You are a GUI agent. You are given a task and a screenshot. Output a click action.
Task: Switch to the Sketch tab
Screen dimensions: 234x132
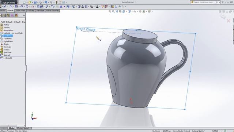(10, 11)
